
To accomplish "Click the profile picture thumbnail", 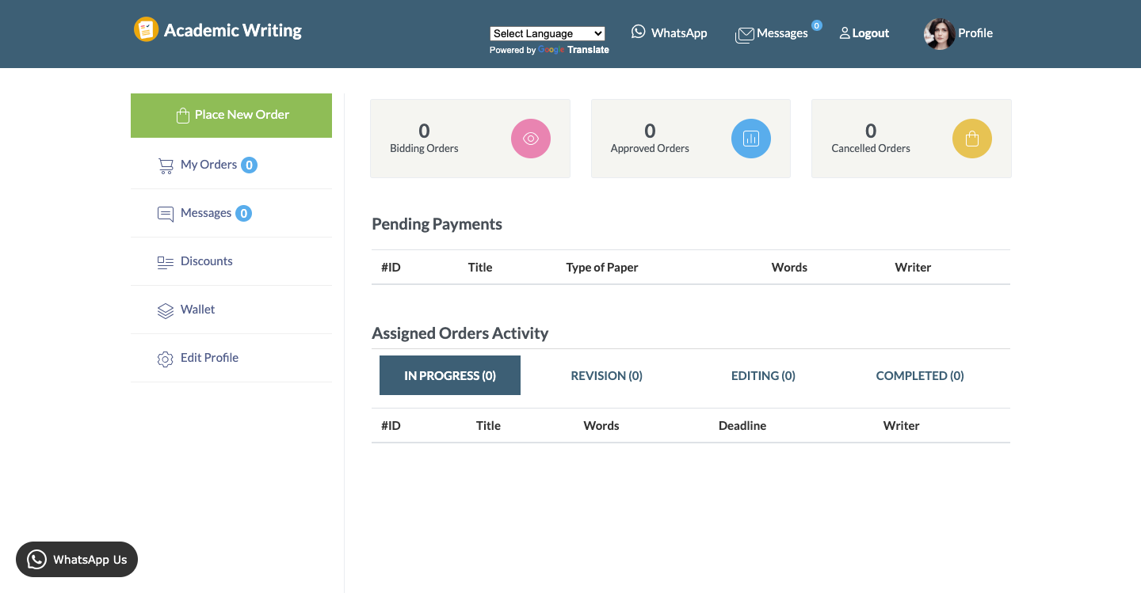I will [x=938, y=33].
